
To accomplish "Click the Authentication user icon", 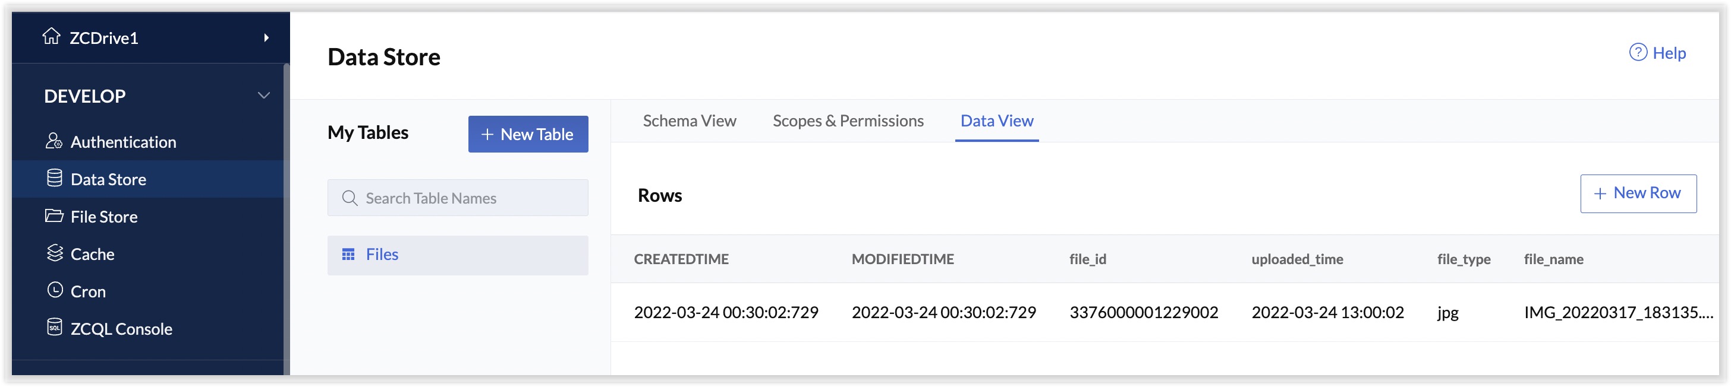I will click(53, 141).
